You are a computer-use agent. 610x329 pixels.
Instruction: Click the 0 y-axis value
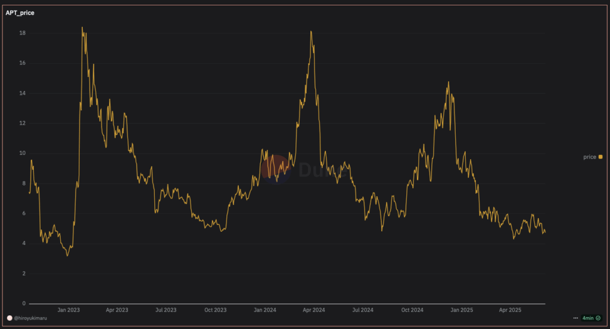tap(24, 303)
